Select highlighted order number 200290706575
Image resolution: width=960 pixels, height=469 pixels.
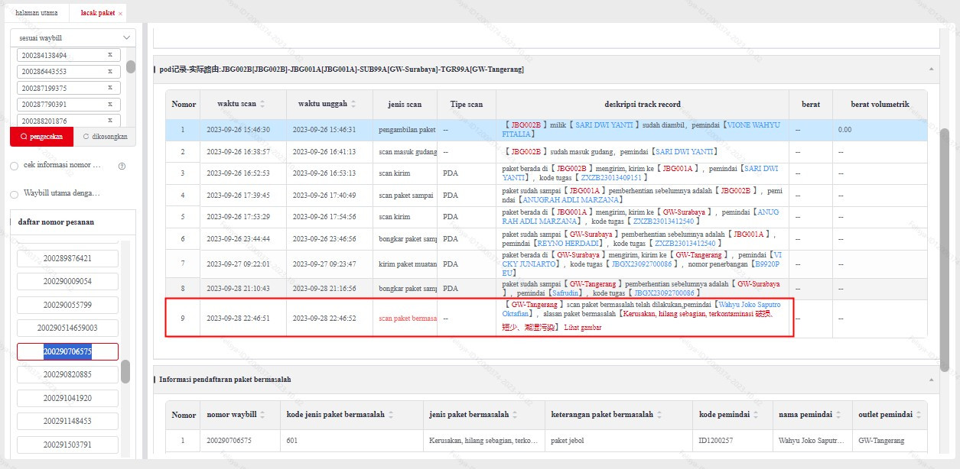67,351
